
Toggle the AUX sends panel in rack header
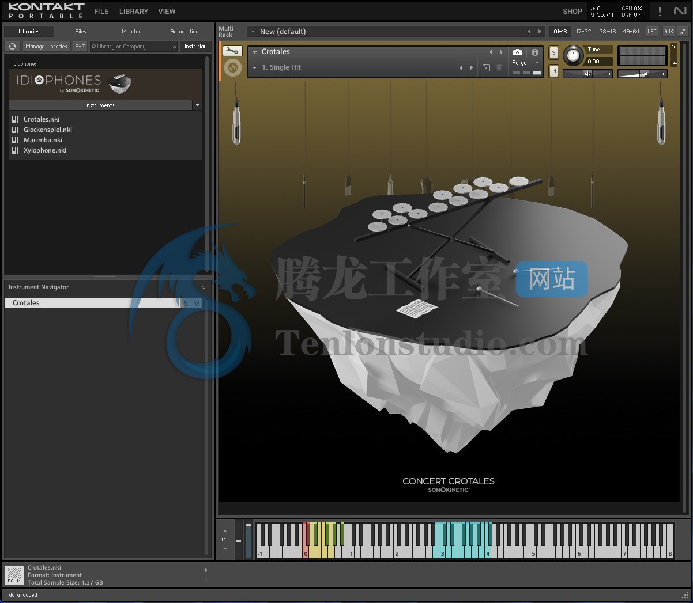pyautogui.click(x=669, y=32)
